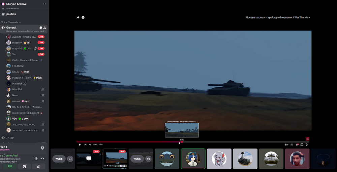
Task: Open the LIVE tile showing a monitor icon
Action: (89, 159)
